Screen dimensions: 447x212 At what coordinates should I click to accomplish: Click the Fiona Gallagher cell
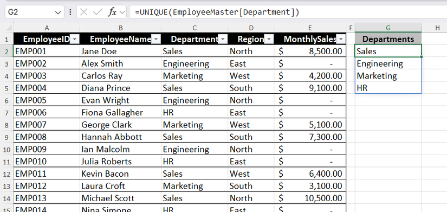121,112
